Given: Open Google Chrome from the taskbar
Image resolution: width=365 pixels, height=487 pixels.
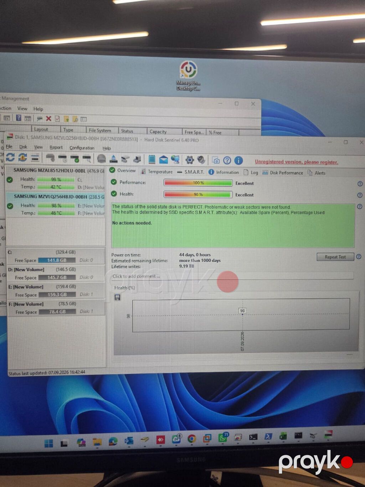Looking at the screenshot, I should [x=191, y=438].
